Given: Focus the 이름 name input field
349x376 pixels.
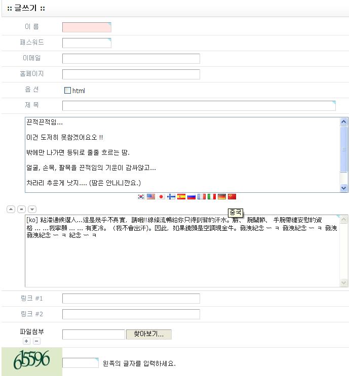Looking at the screenshot, I should [x=87, y=27].
